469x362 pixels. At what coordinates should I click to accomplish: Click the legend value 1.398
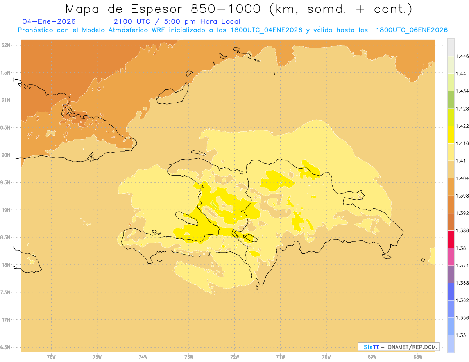462,196
